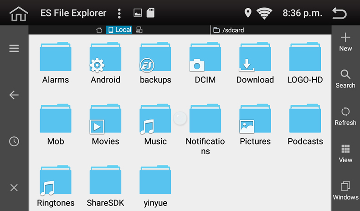Image resolution: width=360 pixels, height=211 pixels.
Task: Open the three-dot overflow menu
Action: tap(119, 13)
